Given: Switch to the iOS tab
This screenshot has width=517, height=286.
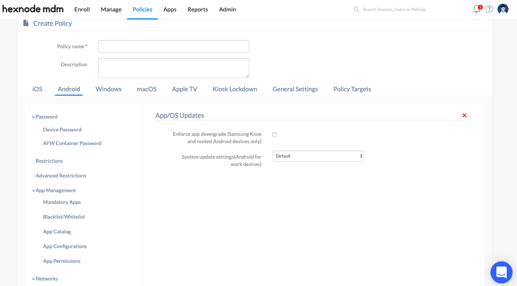Looking at the screenshot, I should pyautogui.click(x=37, y=89).
